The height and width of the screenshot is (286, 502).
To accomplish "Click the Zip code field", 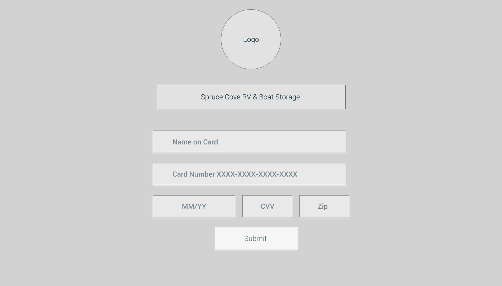I will pyautogui.click(x=324, y=206).
